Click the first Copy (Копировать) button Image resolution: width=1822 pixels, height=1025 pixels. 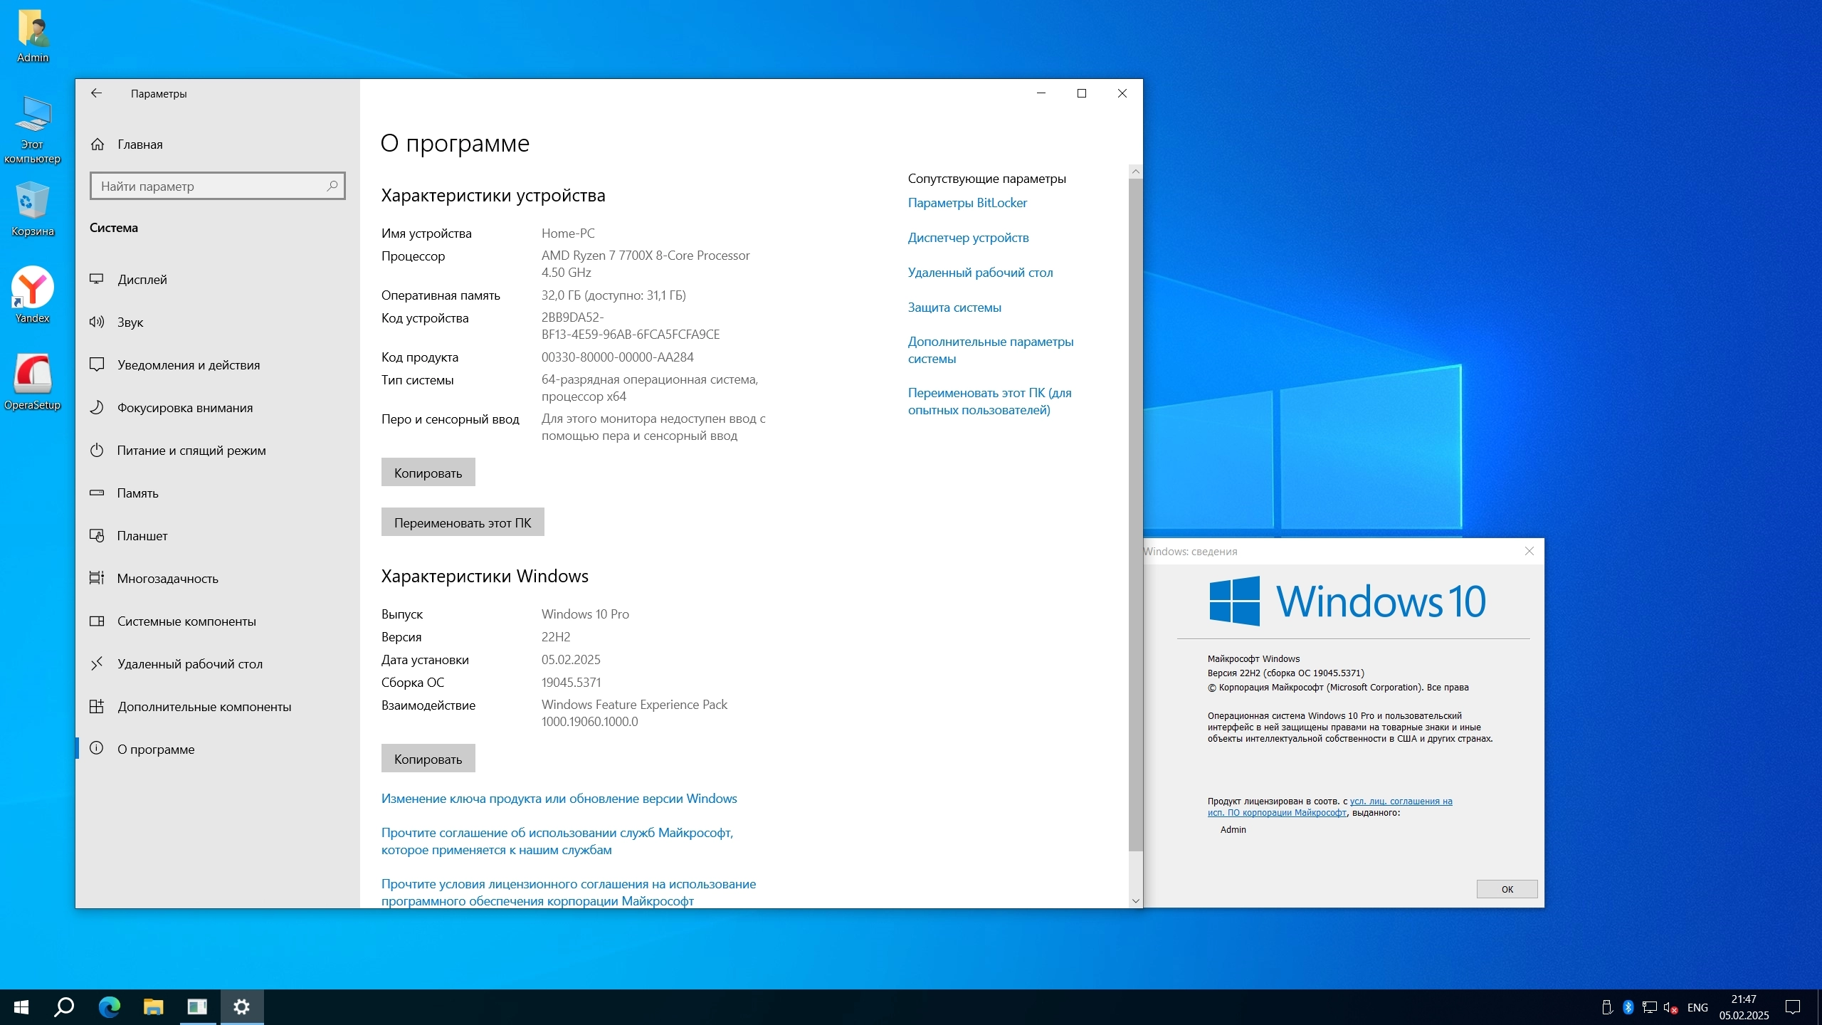pos(428,473)
